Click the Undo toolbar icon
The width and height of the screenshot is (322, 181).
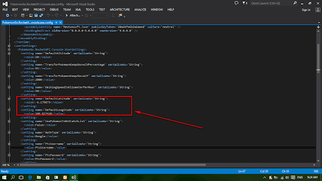(x=48, y=16)
